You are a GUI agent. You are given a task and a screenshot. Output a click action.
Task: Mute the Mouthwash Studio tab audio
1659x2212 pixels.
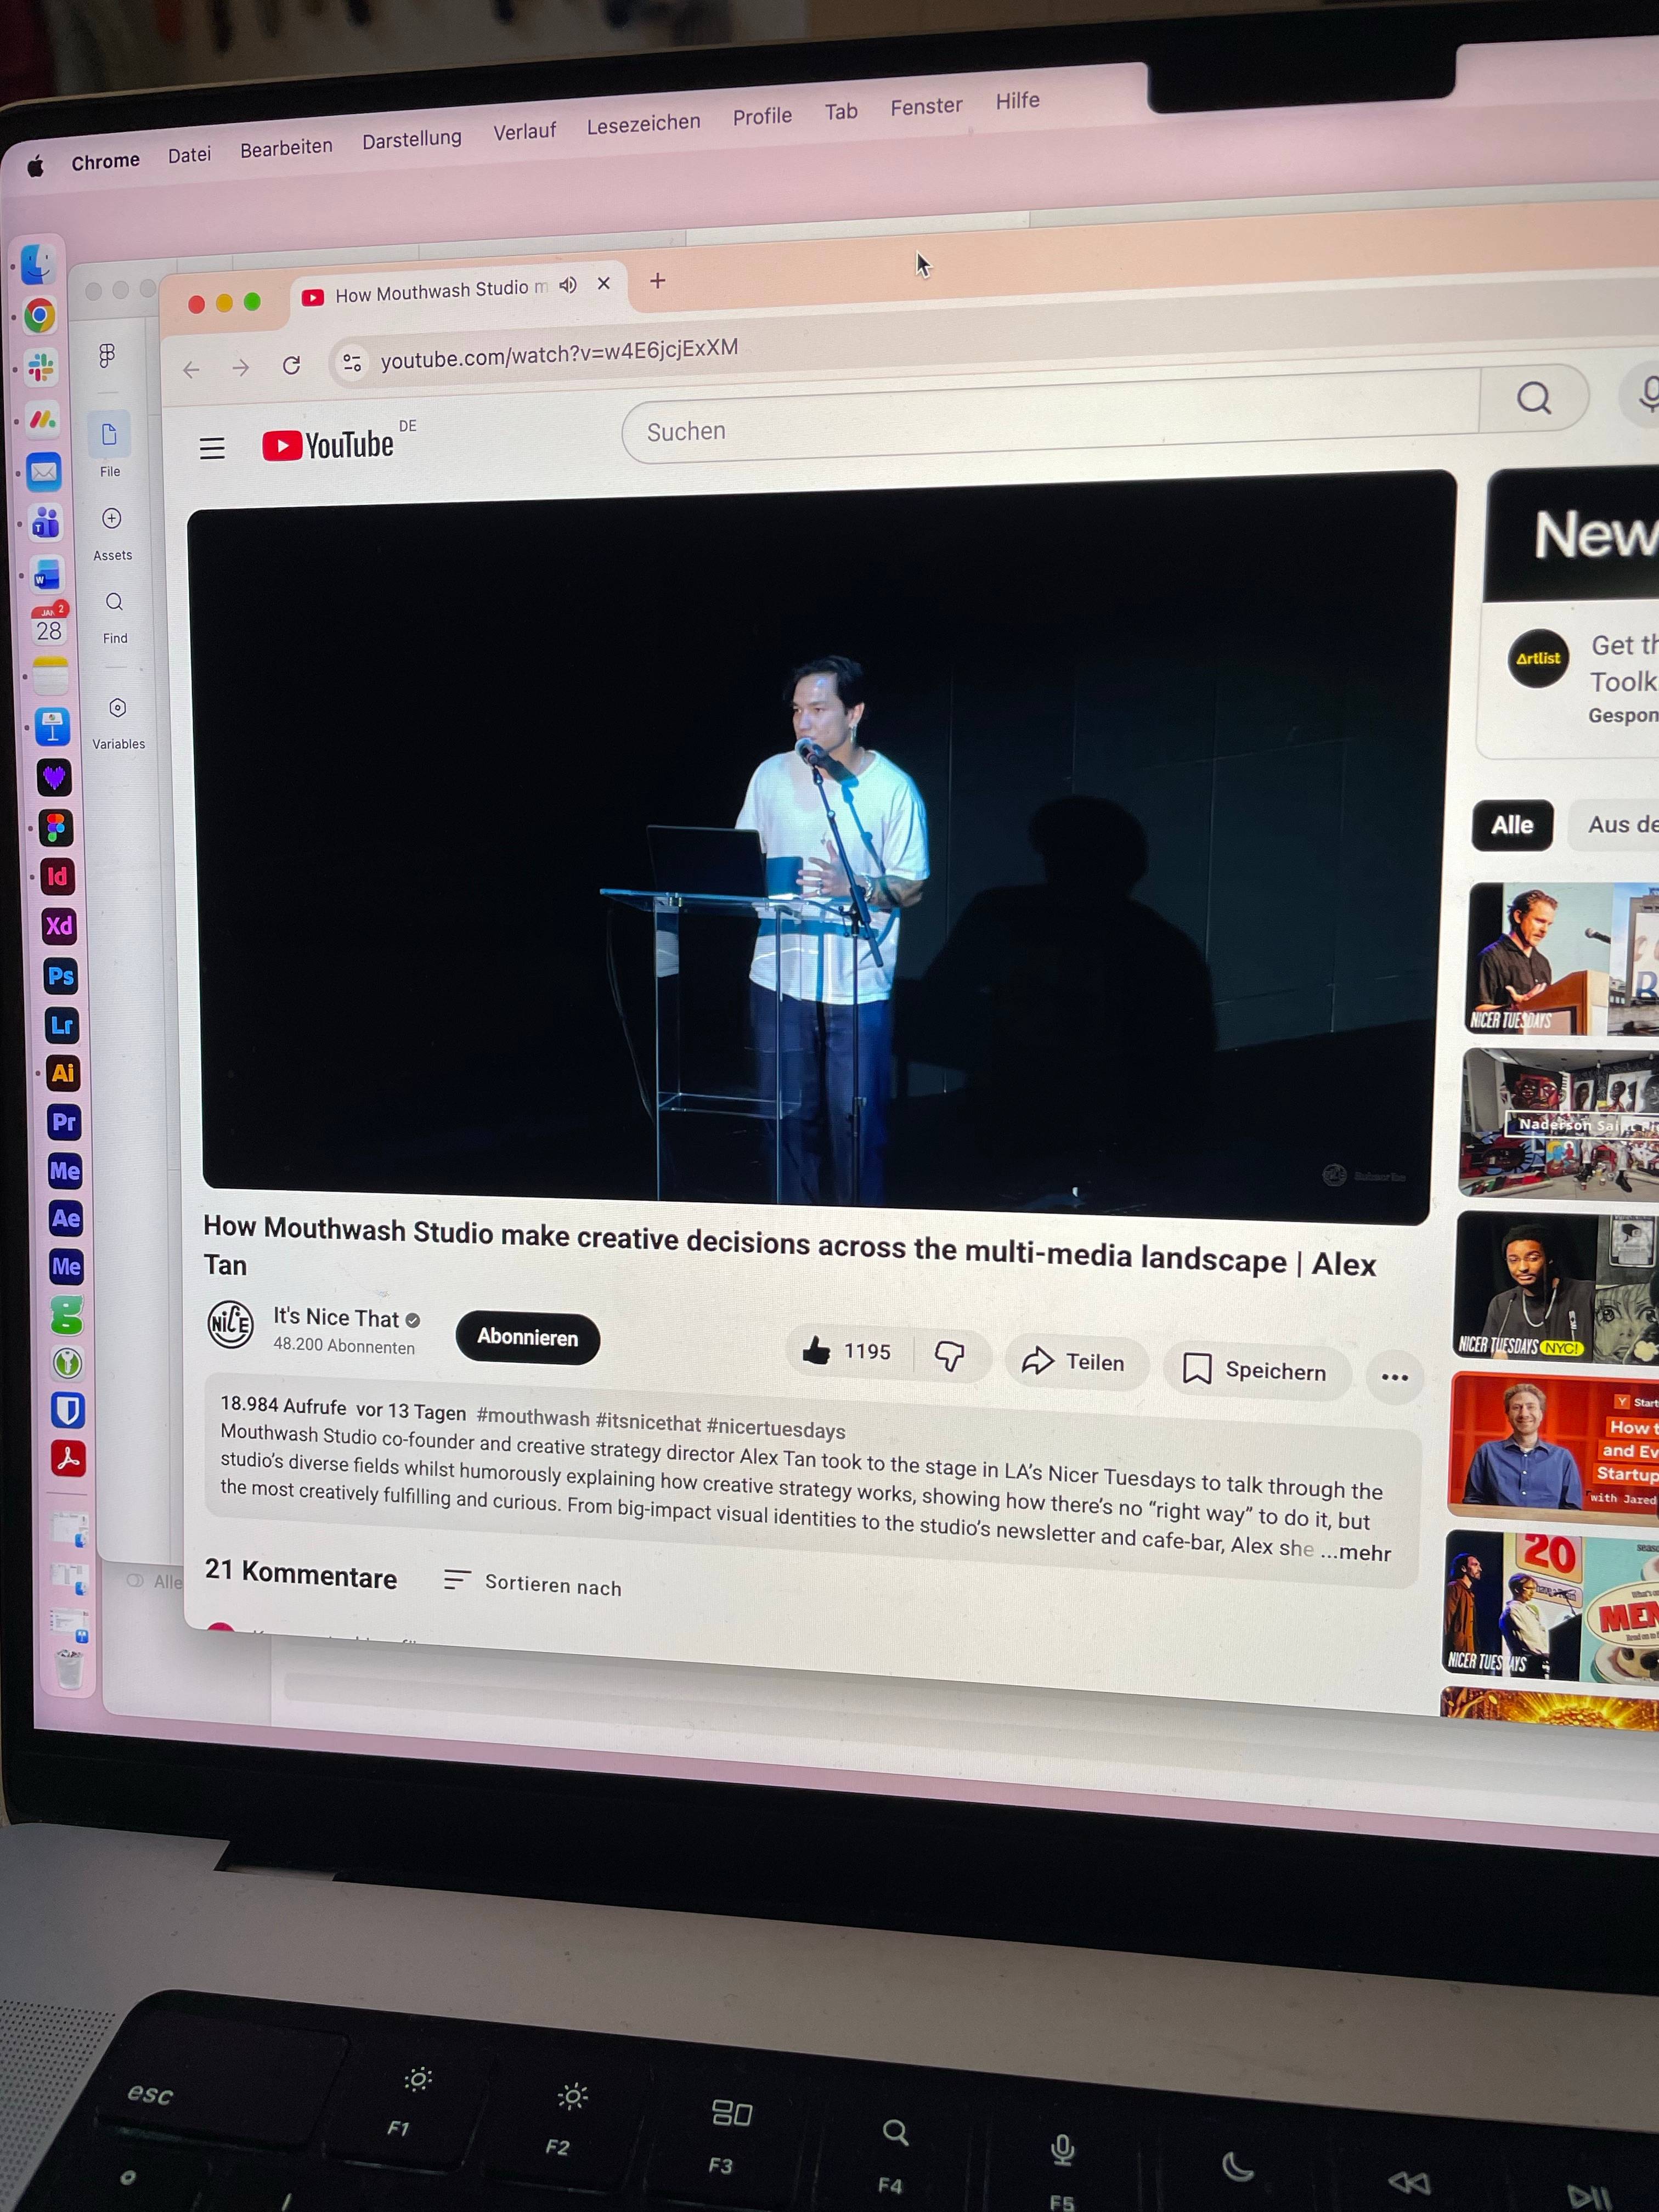(568, 286)
